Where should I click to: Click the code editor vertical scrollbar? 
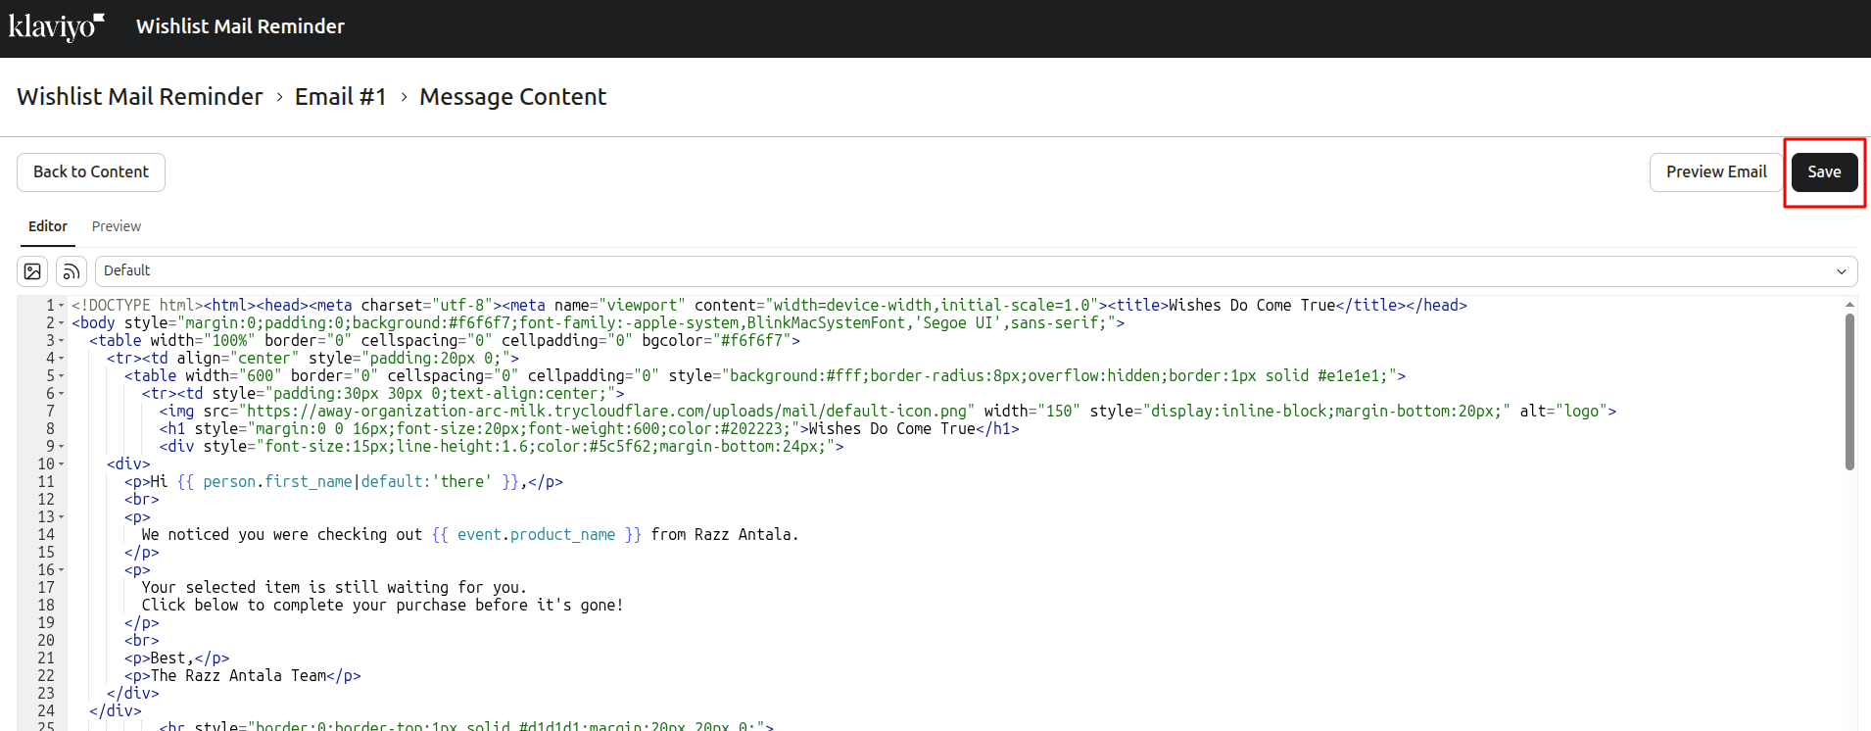coord(1849,392)
